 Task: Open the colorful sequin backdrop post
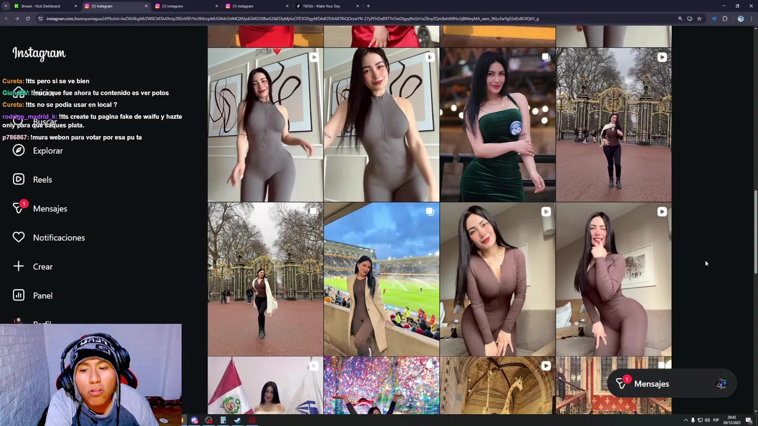pos(381,385)
